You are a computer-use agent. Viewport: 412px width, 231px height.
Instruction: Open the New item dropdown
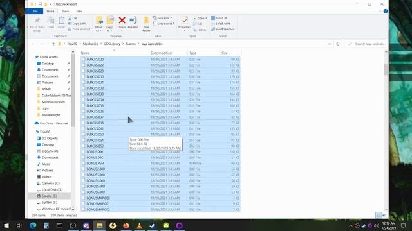(x=162, y=18)
